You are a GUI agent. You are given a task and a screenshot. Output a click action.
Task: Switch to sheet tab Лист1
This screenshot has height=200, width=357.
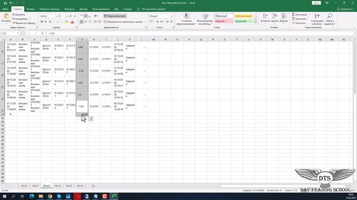(24, 186)
